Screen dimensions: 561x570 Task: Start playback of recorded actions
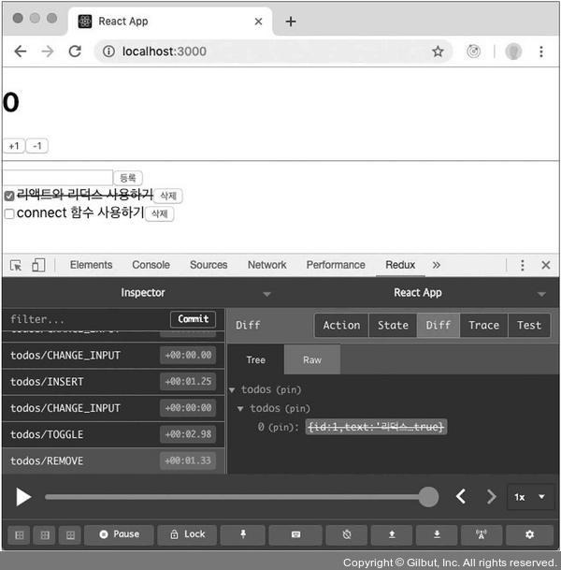[23, 497]
